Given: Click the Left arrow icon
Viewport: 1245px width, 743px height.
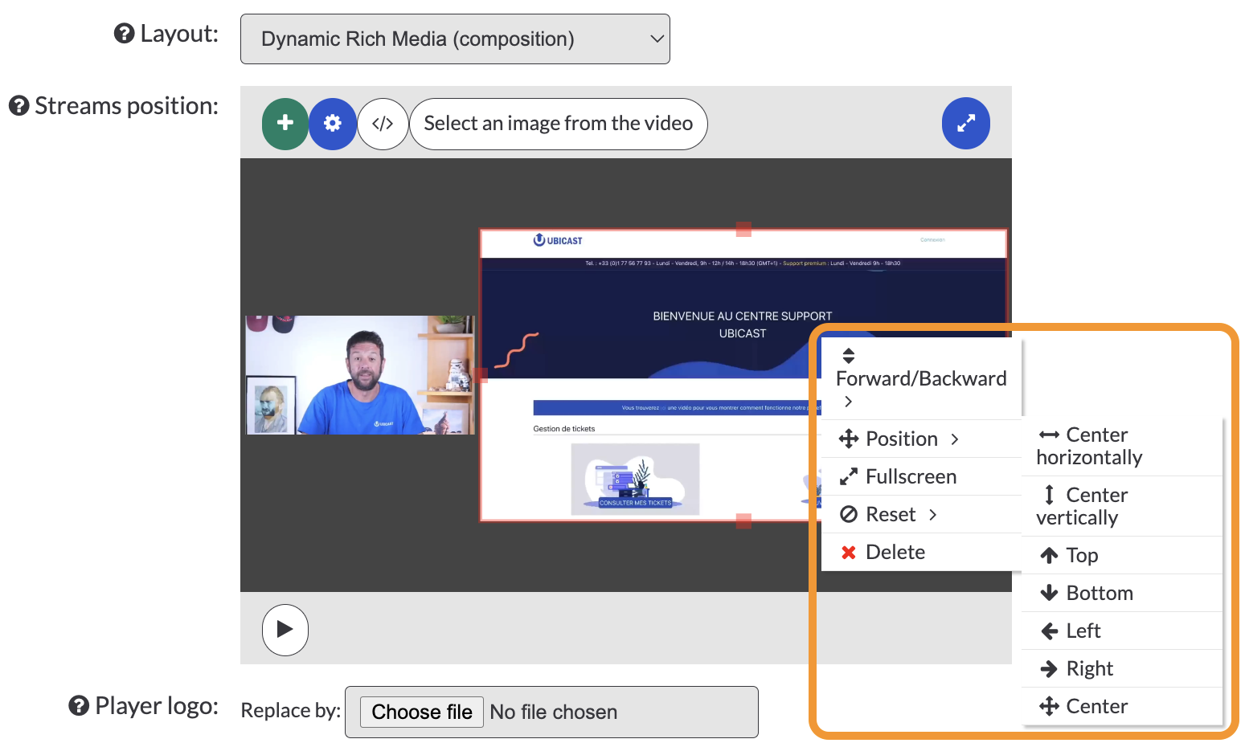Looking at the screenshot, I should point(1049,631).
